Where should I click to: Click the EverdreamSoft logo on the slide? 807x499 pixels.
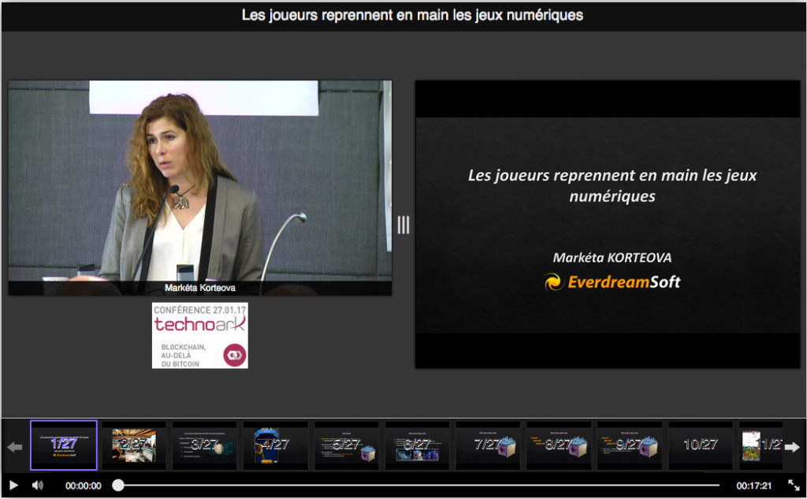coord(612,281)
